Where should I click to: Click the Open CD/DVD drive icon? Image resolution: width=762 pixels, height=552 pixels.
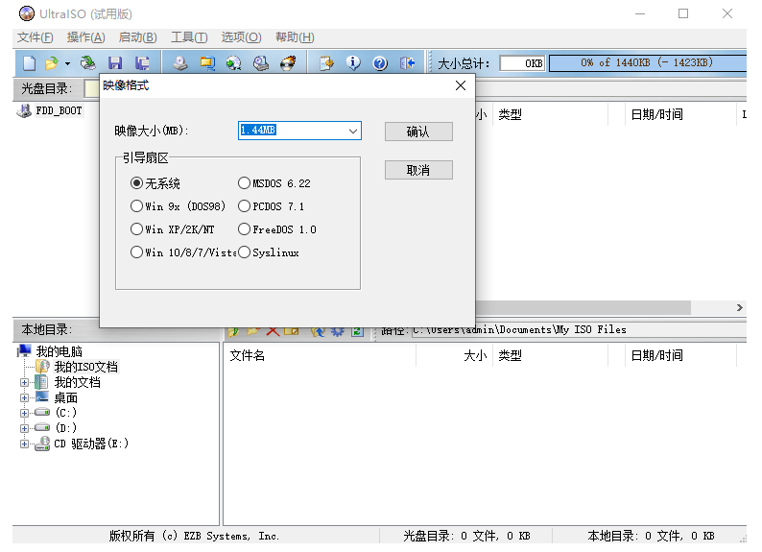tap(88, 63)
